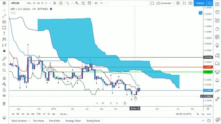Toggle log scale
Screen dimensions: 221x124
tap(203, 114)
